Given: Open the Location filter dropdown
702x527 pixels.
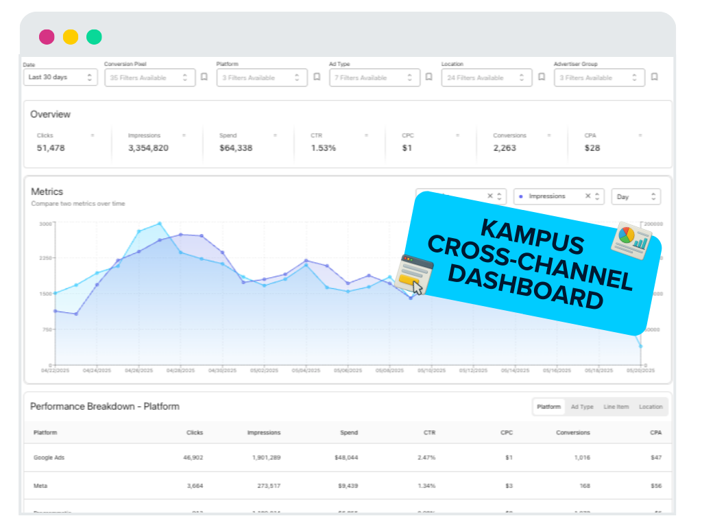Looking at the screenshot, I should [x=487, y=78].
